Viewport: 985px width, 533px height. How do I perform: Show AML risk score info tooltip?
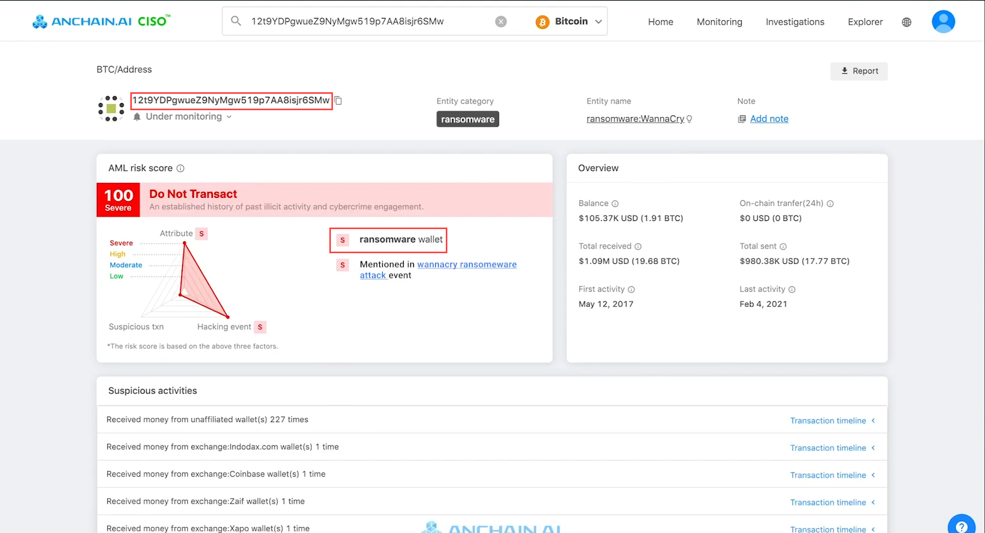pyautogui.click(x=181, y=168)
